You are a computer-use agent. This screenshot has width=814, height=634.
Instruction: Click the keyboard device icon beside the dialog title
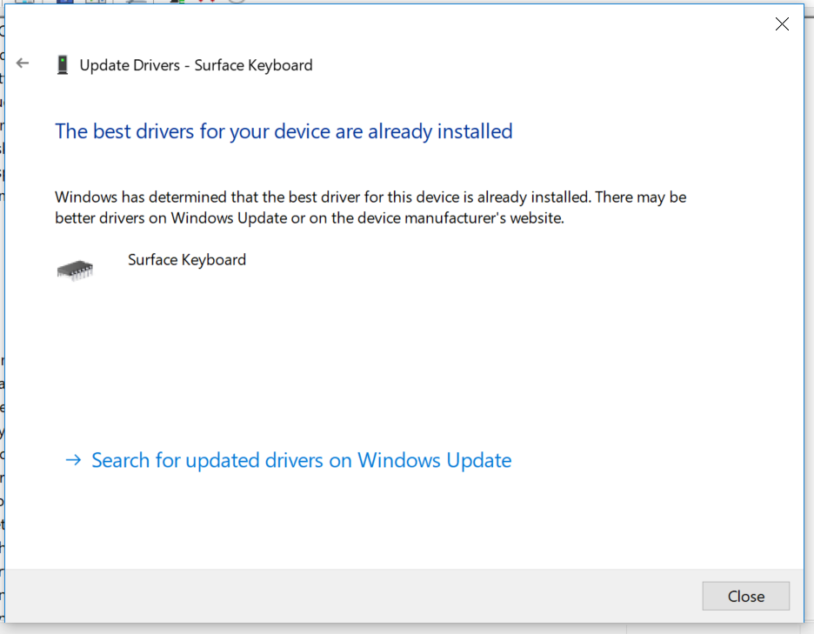tap(62, 63)
